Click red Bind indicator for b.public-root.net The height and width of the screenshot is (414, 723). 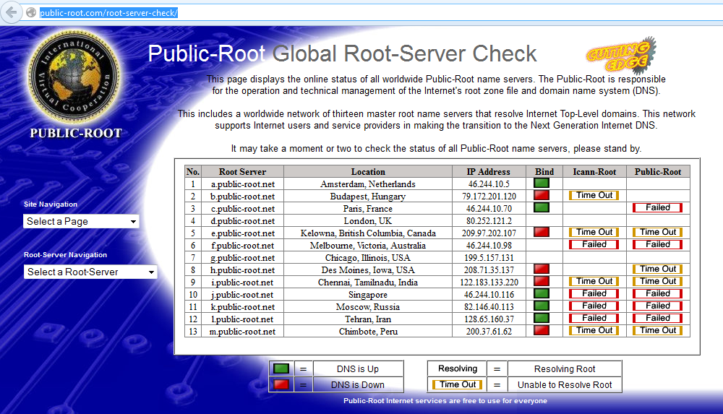(542, 195)
